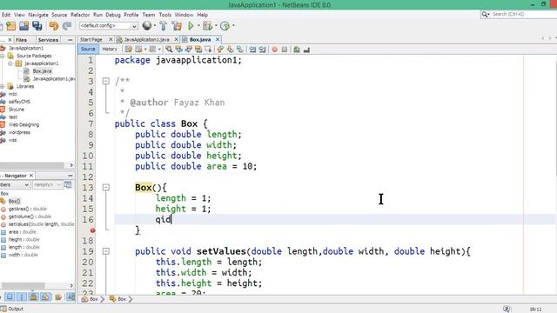Click the error marker beside line 17
Viewport: 557px width, 313px height.
pyautogui.click(x=93, y=230)
